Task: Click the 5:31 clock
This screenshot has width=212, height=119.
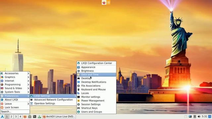Action: (204, 116)
